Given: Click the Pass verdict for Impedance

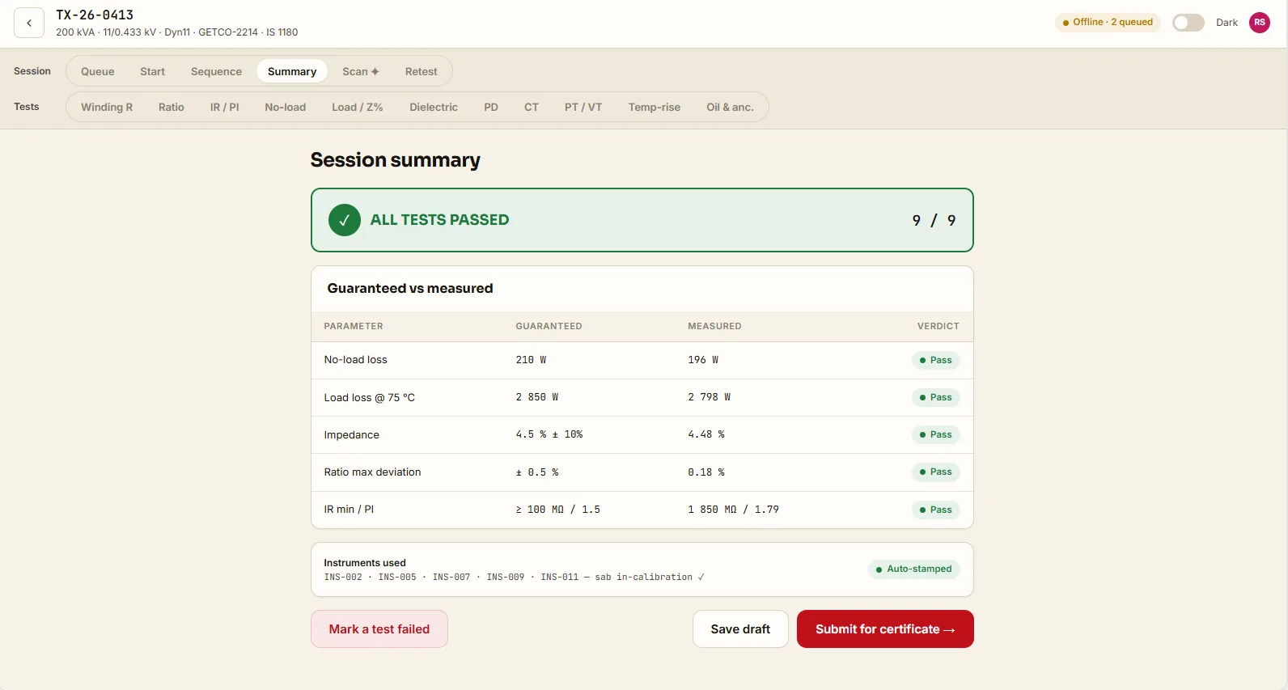Looking at the screenshot, I should (x=936, y=434).
